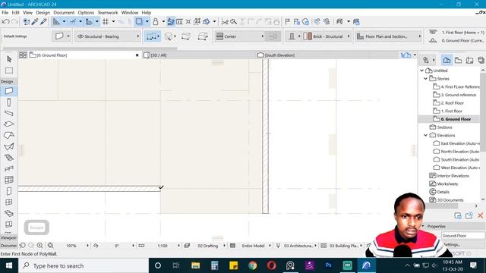The height and width of the screenshot is (273, 486).
Task: Click the Ground Floor name field in Properties
Action: point(463,236)
